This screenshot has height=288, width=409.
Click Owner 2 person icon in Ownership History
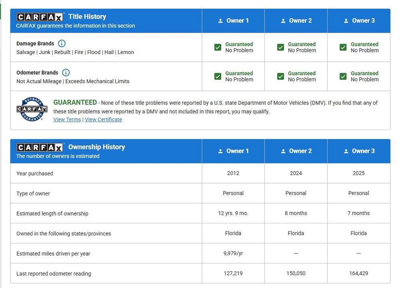pos(283,151)
